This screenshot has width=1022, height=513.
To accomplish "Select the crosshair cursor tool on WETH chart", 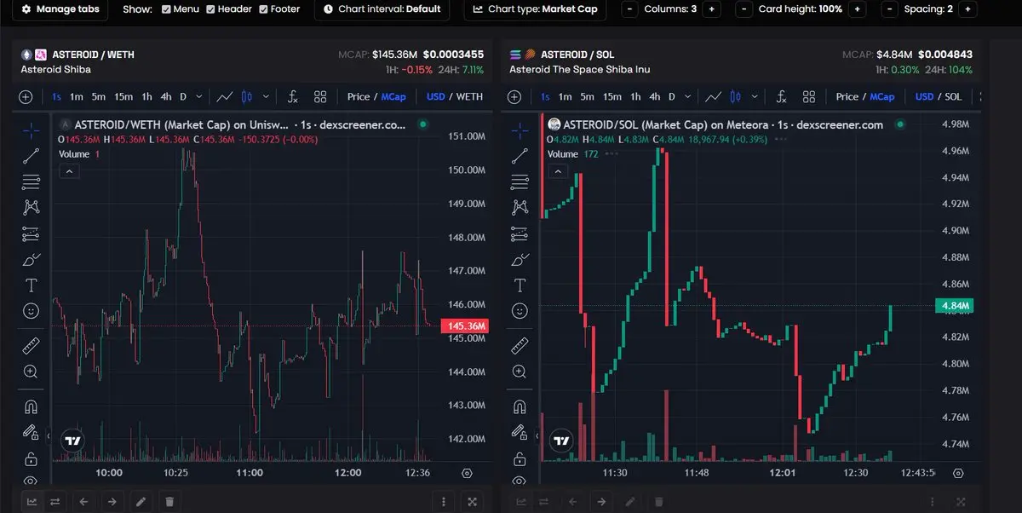I will pyautogui.click(x=32, y=130).
